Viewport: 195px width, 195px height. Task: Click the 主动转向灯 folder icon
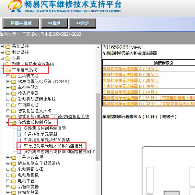14,76
